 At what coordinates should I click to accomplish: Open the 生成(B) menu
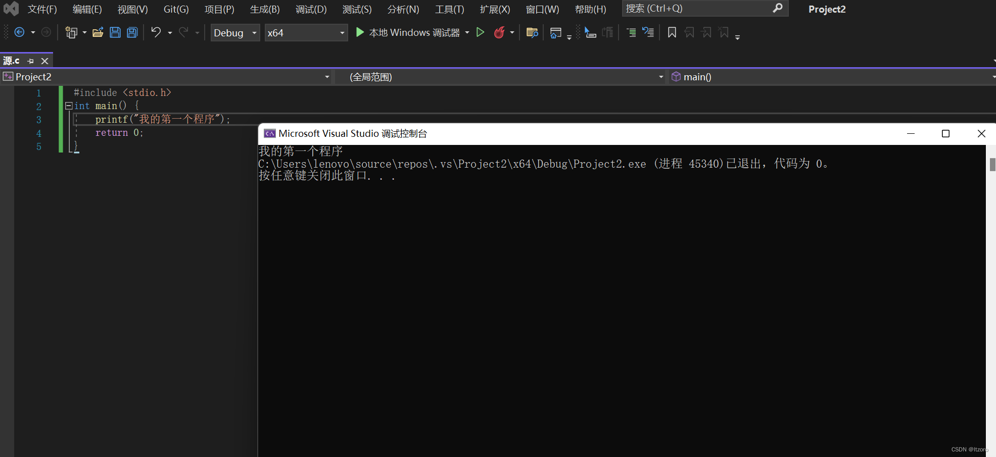[x=265, y=9]
